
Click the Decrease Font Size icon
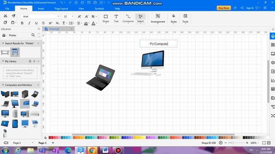[x=86, y=17]
